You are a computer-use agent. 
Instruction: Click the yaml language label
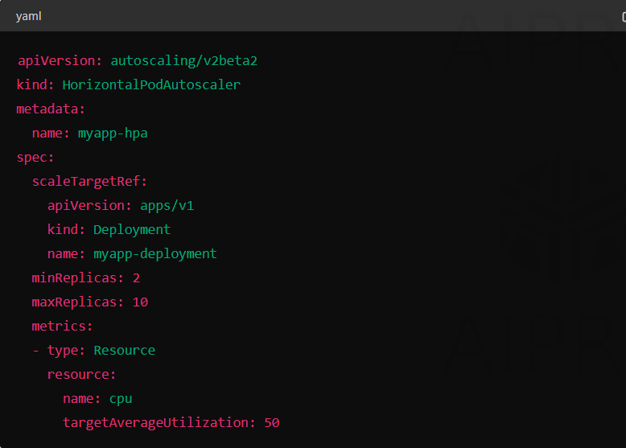[x=28, y=17]
